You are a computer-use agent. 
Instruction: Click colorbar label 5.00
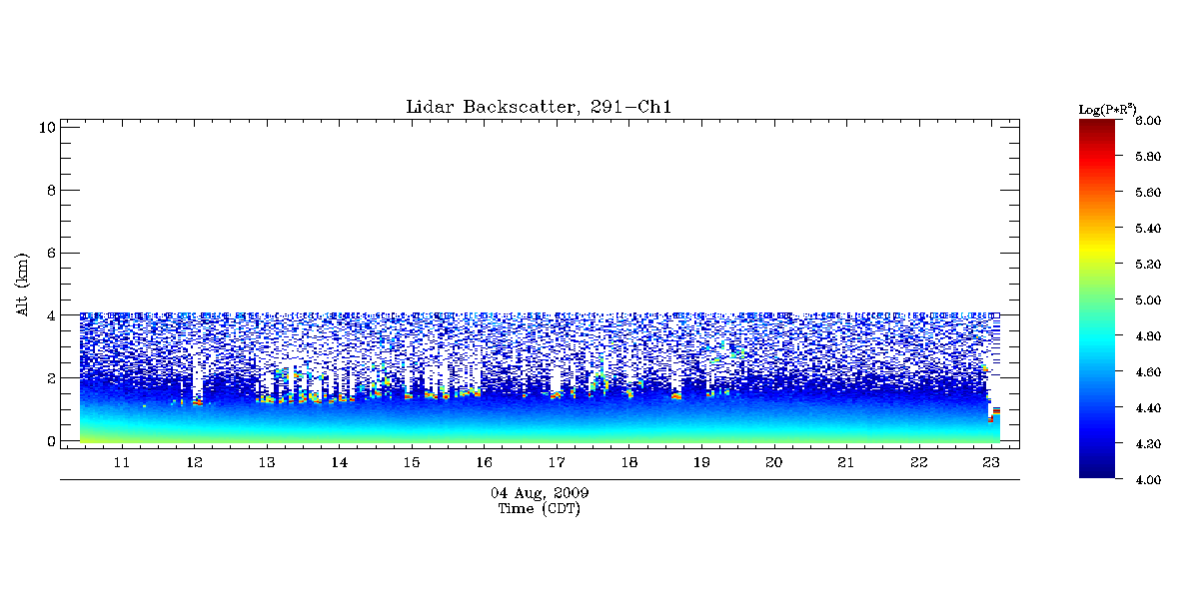point(1148,300)
